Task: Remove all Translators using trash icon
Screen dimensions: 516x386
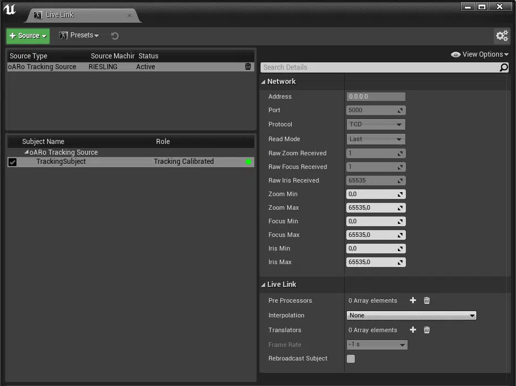Action: click(427, 330)
